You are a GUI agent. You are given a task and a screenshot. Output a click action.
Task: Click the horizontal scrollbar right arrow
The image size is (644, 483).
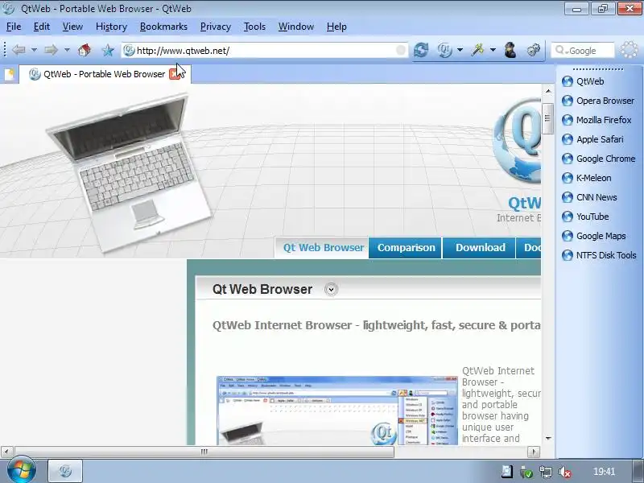[x=534, y=452]
